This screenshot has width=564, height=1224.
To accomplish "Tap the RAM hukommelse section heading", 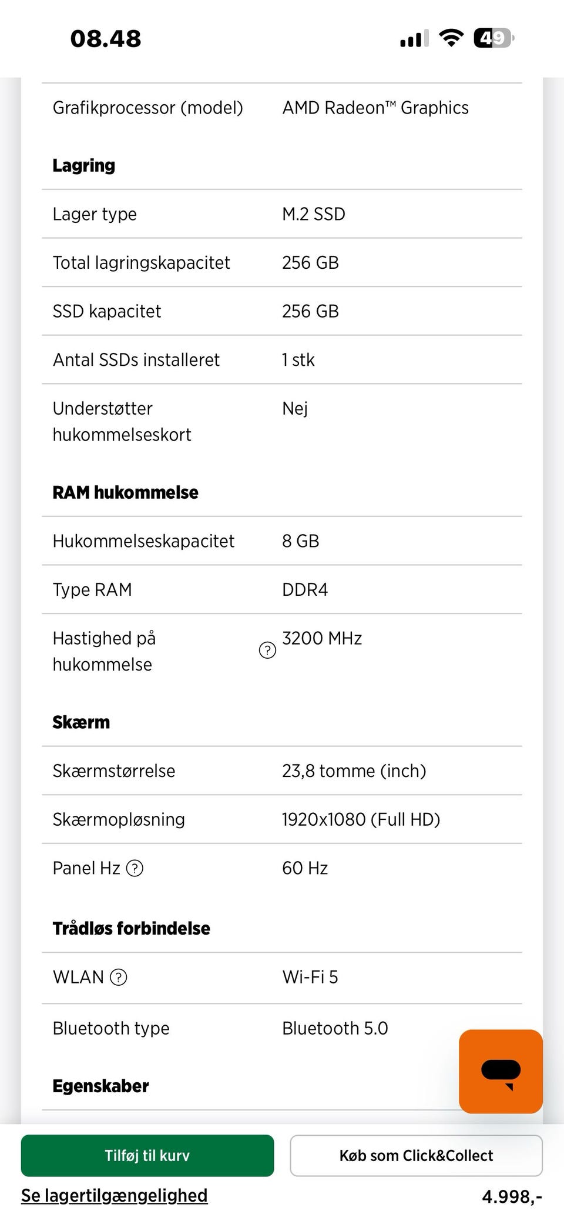I will pyautogui.click(x=126, y=492).
